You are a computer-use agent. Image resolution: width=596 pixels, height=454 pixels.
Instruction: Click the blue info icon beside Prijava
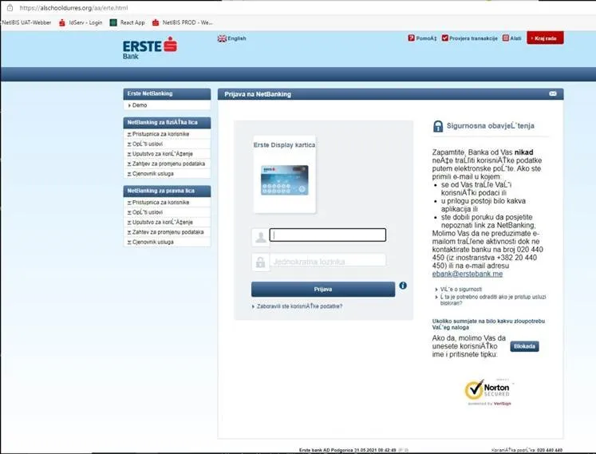point(403,286)
